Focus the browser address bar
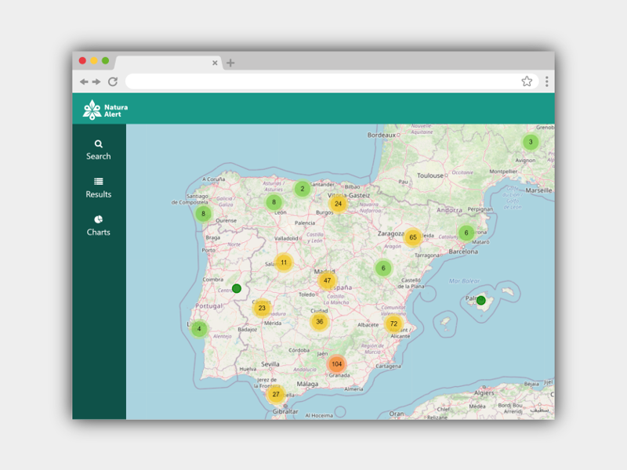 tap(322, 81)
